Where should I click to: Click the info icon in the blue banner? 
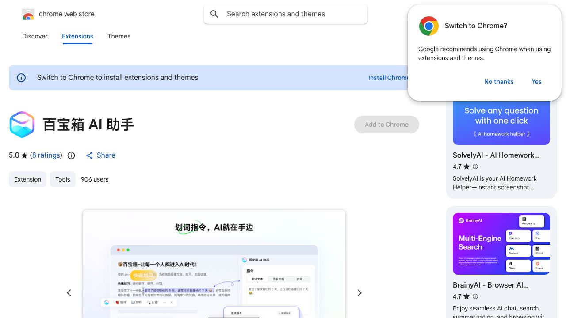[21, 78]
